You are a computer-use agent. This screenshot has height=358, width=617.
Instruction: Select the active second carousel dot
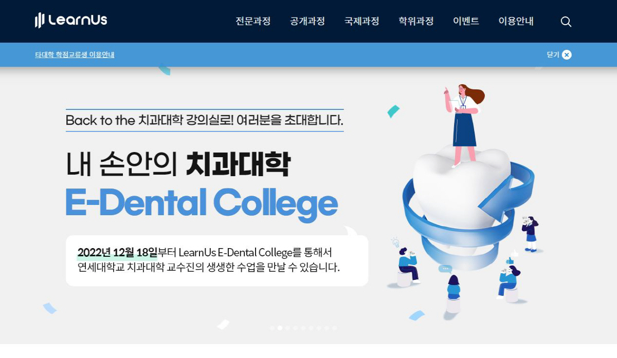point(280,328)
